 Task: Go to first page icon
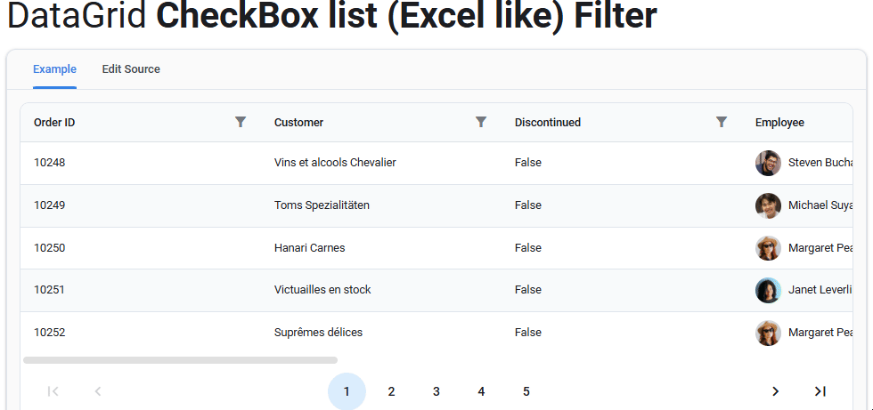(x=53, y=391)
